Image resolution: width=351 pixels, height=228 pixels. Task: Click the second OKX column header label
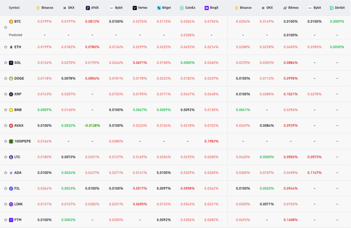tap(269, 8)
